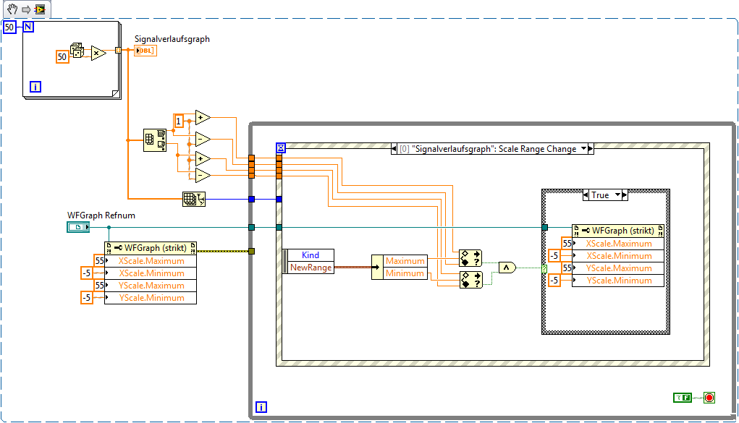Click the teal refnum tunnel on while loop border
This screenshot has width=739, height=423.
point(251,228)
